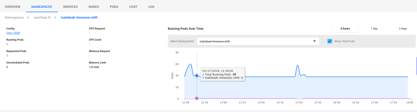Switch to the Log tab
The width and height of the screenshot is (417, 112).
coord(151,7)
